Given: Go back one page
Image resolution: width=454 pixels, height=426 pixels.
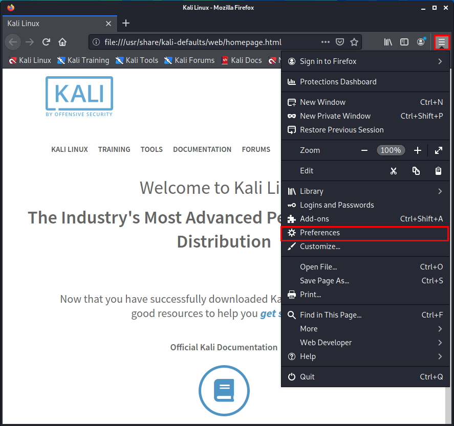Looking at the screenshot, I should [13, 42].
